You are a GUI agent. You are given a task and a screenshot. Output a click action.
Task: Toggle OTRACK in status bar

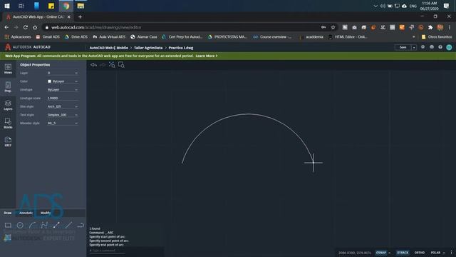point(403,253)
